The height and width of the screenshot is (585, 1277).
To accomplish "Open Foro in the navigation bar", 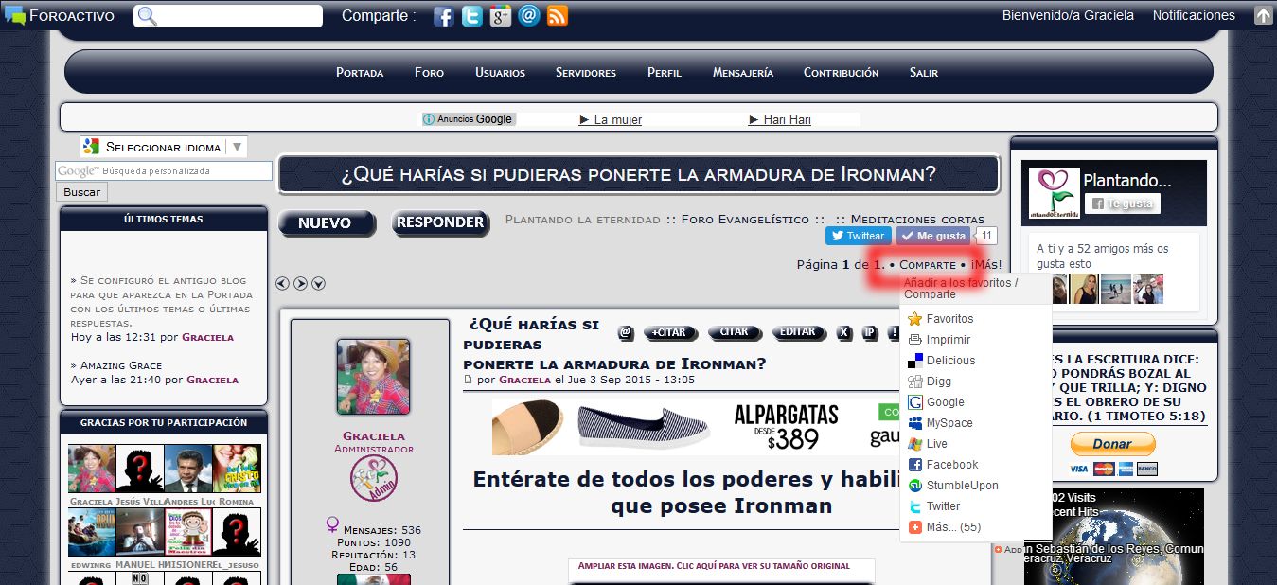I will click(x=429, y=73).
